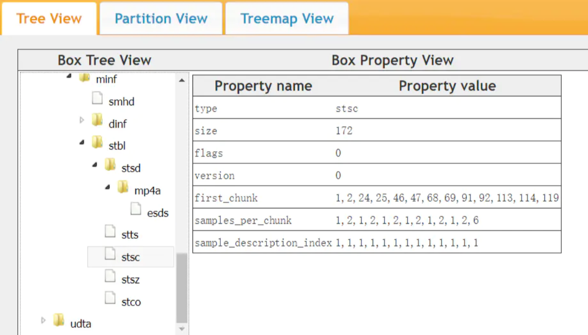588x335 pixels.
Task: Click the tree scrollbar down arrow
Action: [x=182, y=329]
